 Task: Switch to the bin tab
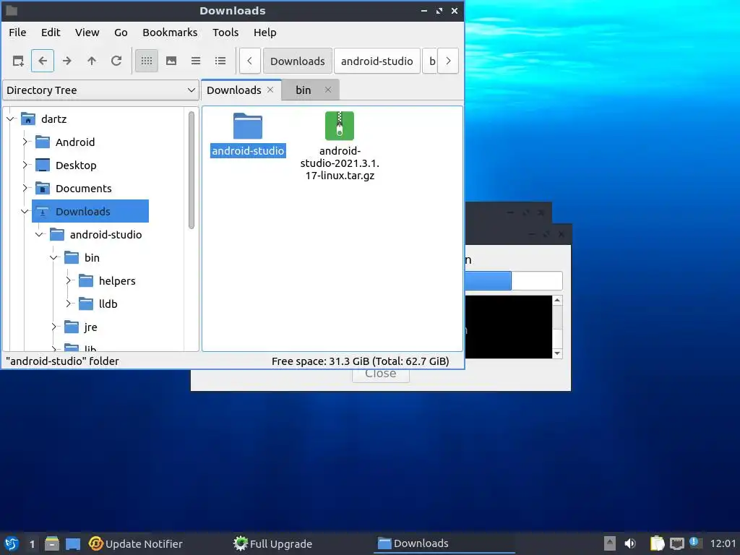(303, 90)
